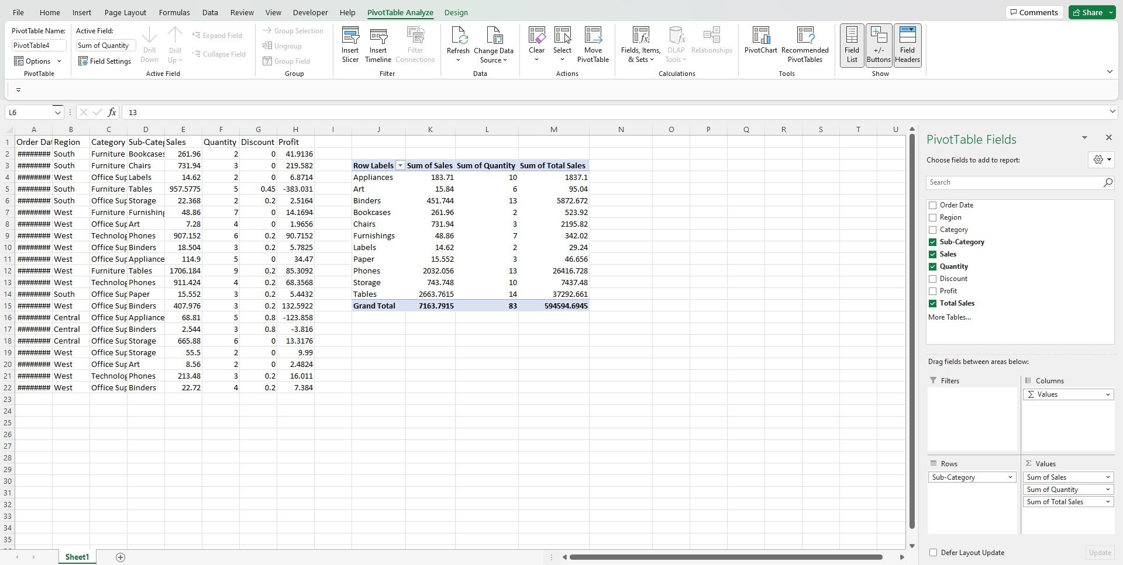This screenshot has height=565, width=1123.
Task: Switch to the Data tab
Action: [210, 12]
